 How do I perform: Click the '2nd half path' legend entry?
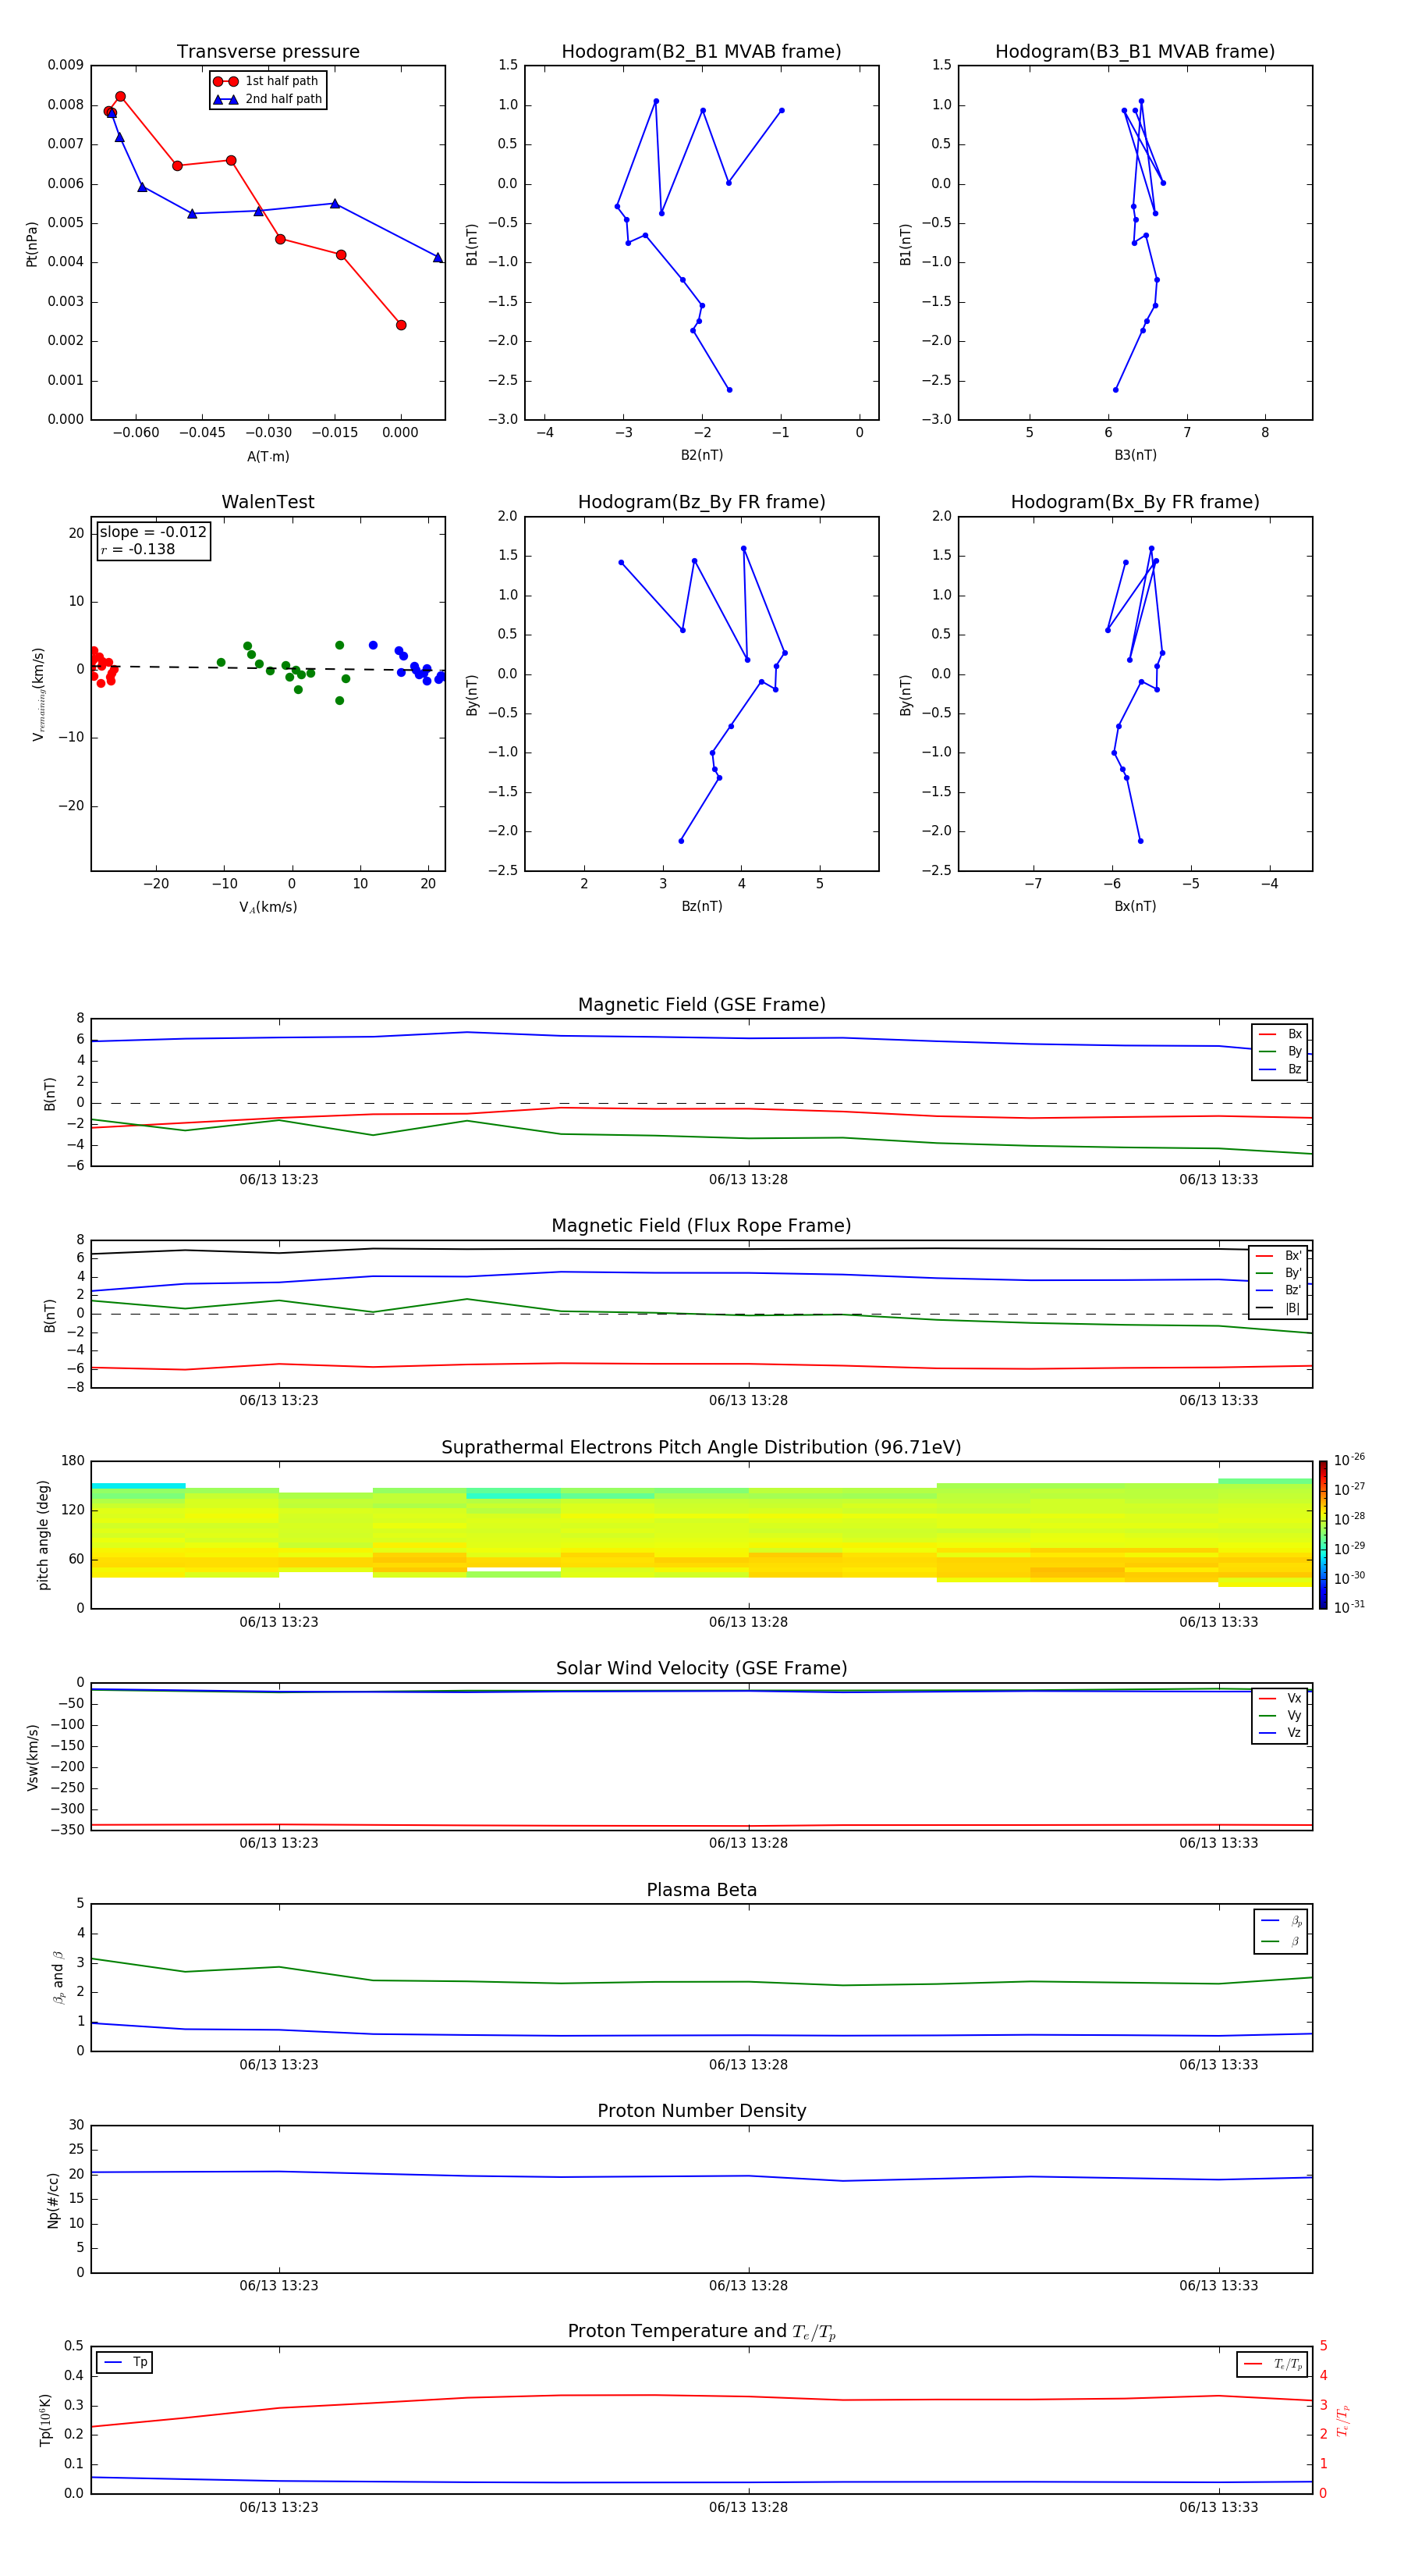[267, 99]
